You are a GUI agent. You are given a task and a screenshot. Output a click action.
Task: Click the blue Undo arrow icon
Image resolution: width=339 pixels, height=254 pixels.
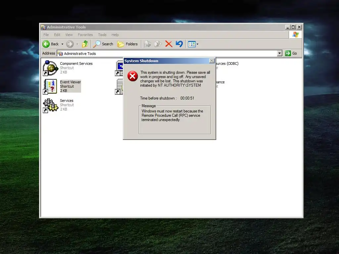tap(179, 44)
